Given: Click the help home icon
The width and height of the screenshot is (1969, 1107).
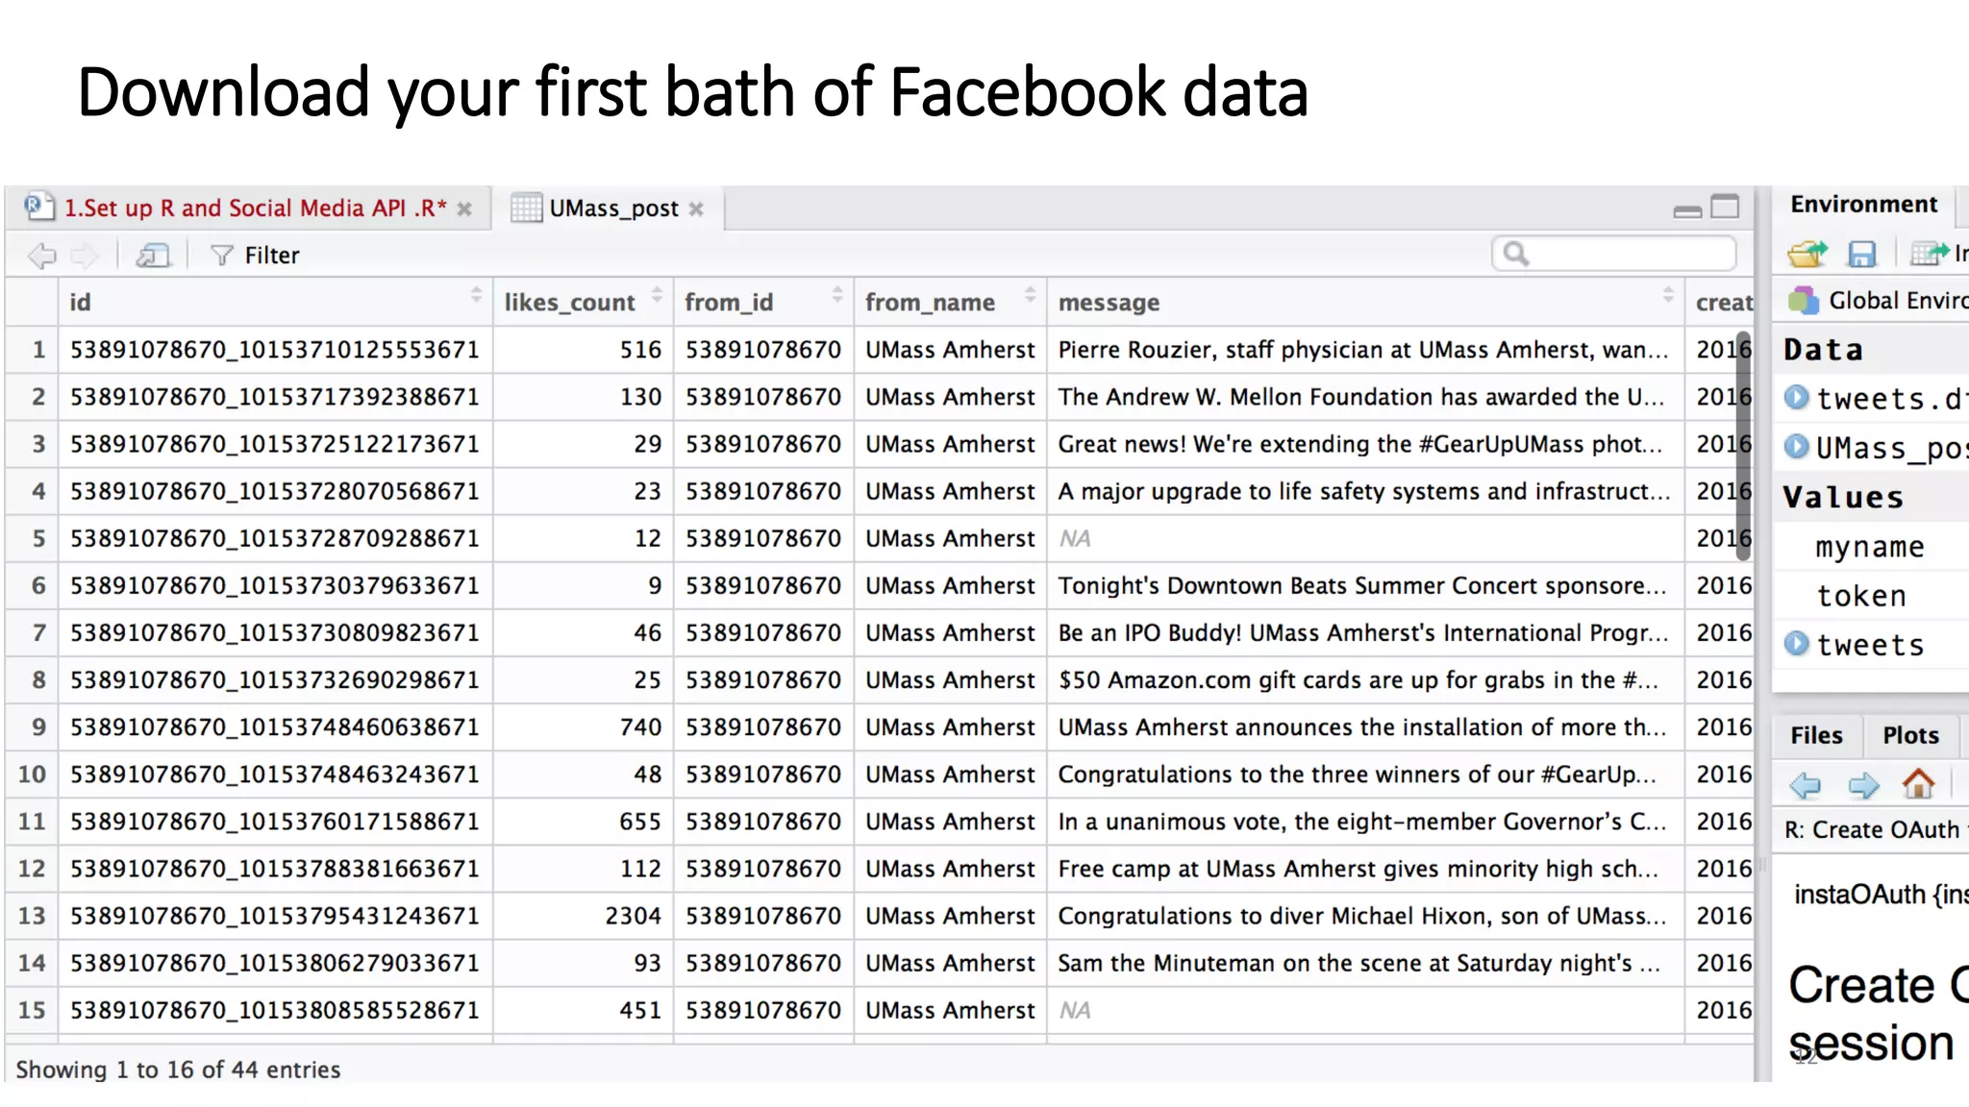Looking at the screenshot, I should (x=1918, y=784).
